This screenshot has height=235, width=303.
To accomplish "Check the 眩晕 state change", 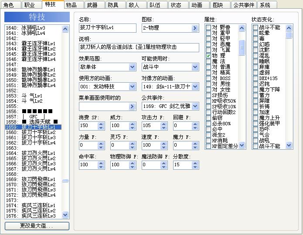I will tap(255, 33).
